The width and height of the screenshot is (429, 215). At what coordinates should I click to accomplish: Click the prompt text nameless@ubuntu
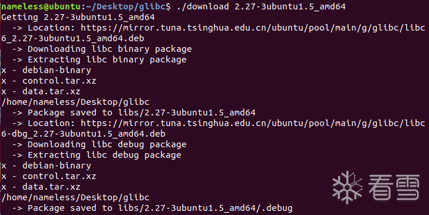click(41, 6)
